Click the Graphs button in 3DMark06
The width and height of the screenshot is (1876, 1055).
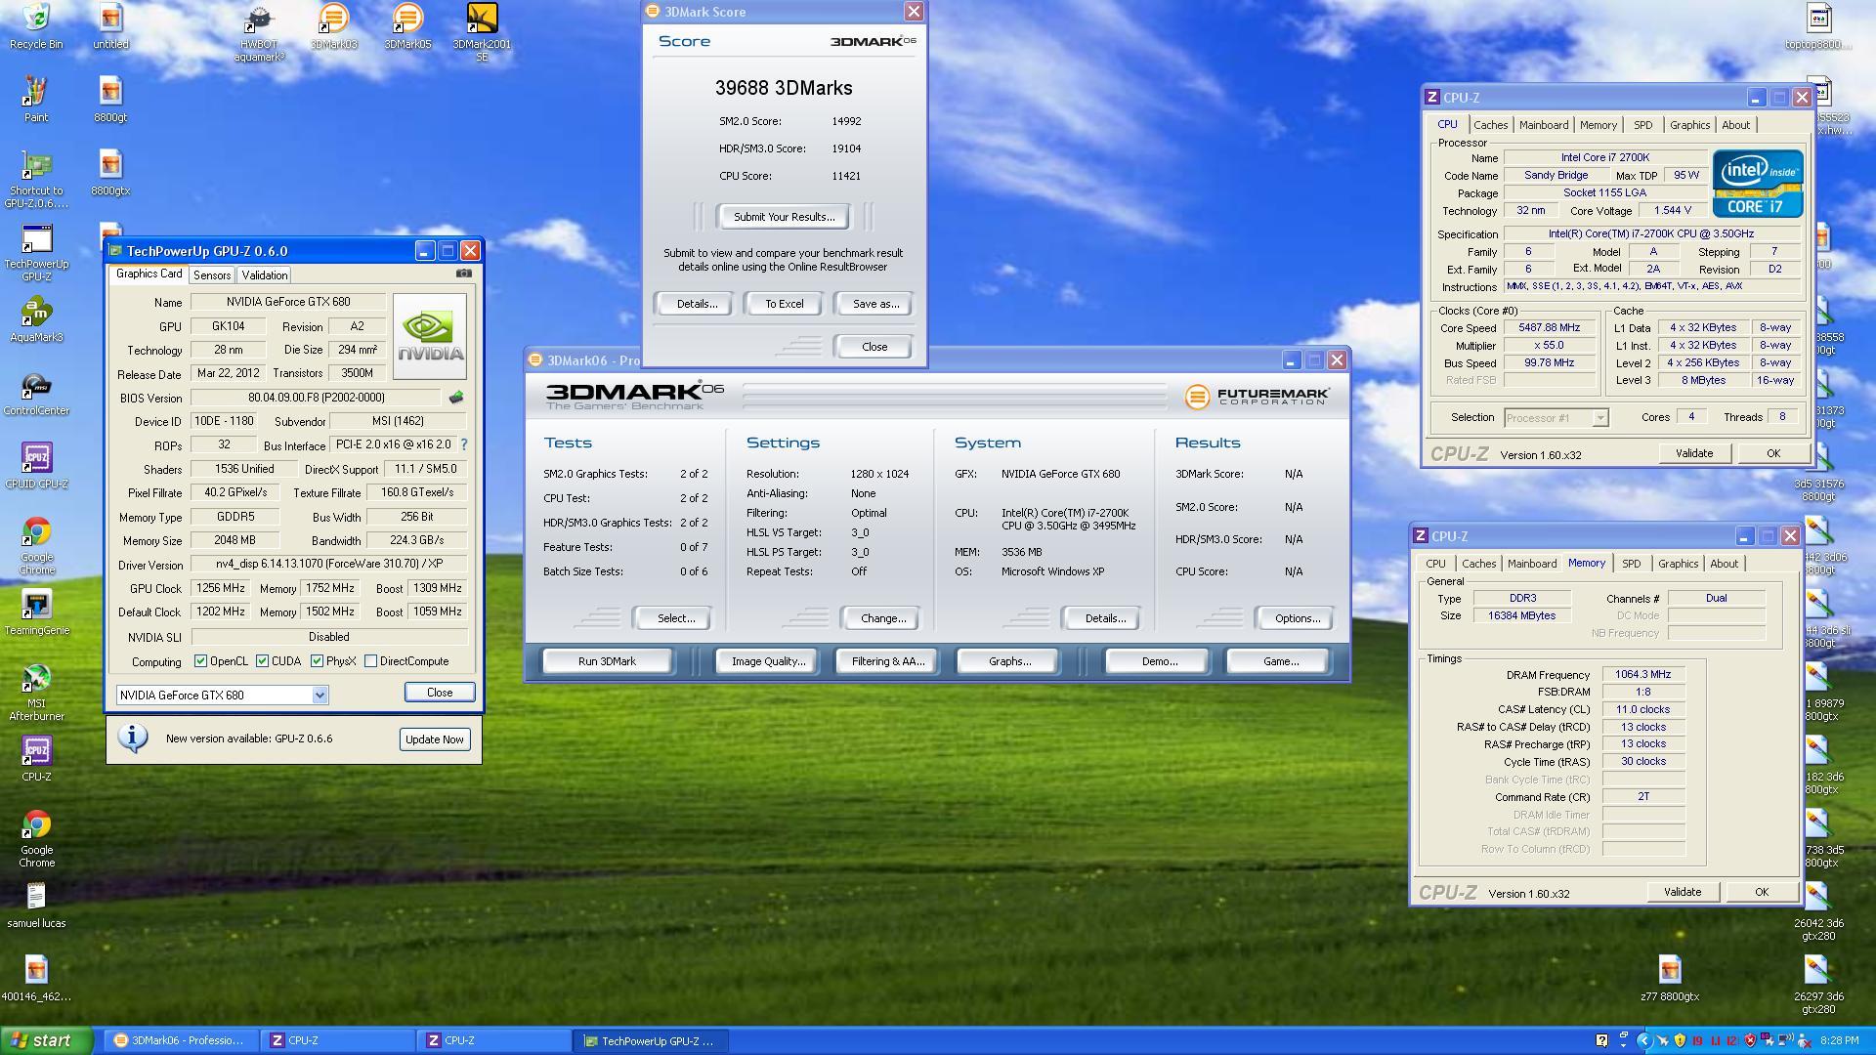pyautogui.click(x=1009, y=661)
